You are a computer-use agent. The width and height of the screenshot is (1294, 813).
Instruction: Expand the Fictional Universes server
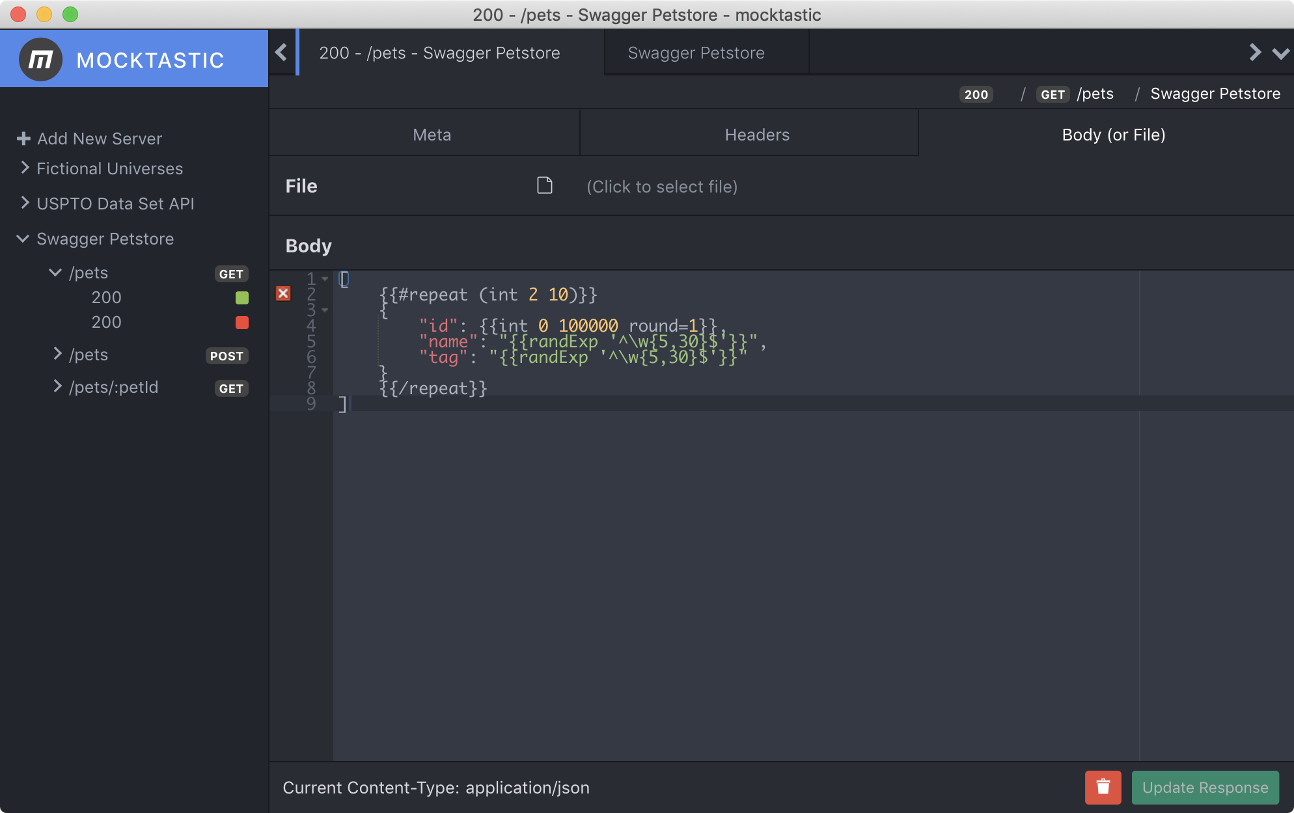pyautogui.click(x=25, y=168)
